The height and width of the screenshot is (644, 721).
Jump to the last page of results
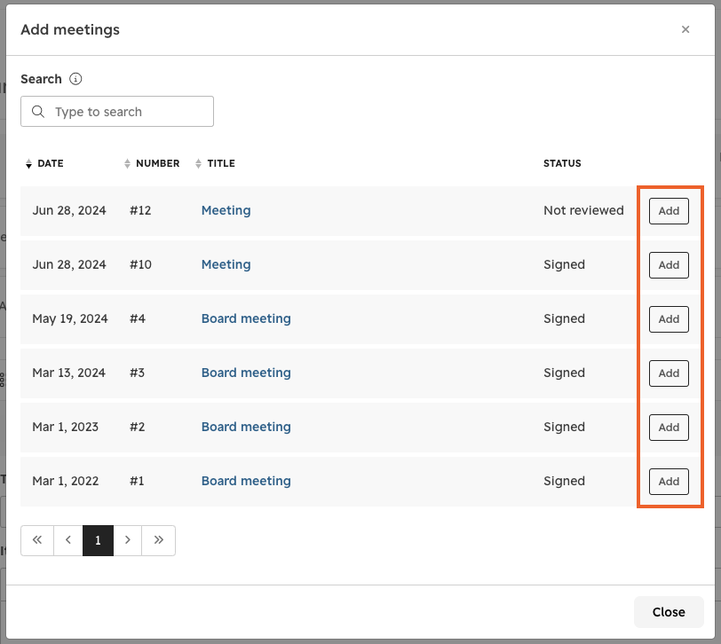[159, 540]
